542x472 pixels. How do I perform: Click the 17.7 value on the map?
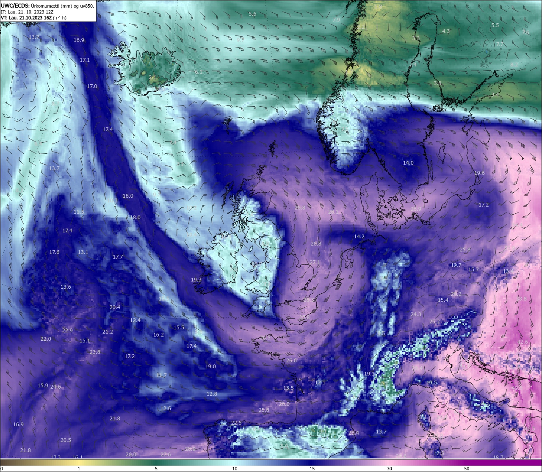(118, 257)
